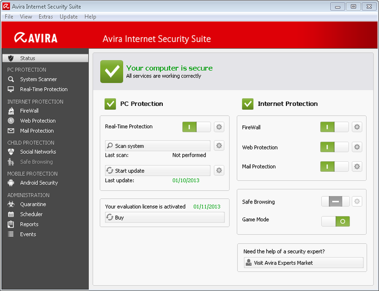Click the Safe Browsing settings gear

(357, 201)
